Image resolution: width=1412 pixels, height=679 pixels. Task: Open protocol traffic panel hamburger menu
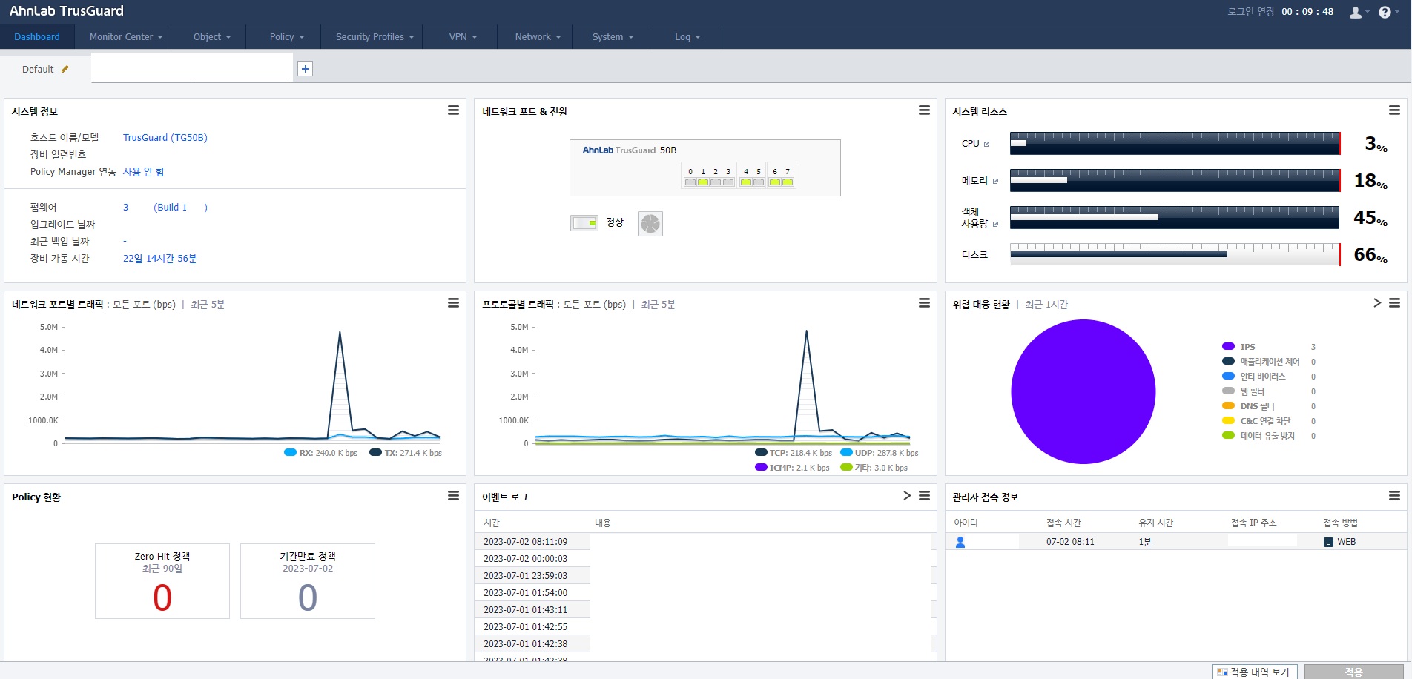(x=924, y=303)
